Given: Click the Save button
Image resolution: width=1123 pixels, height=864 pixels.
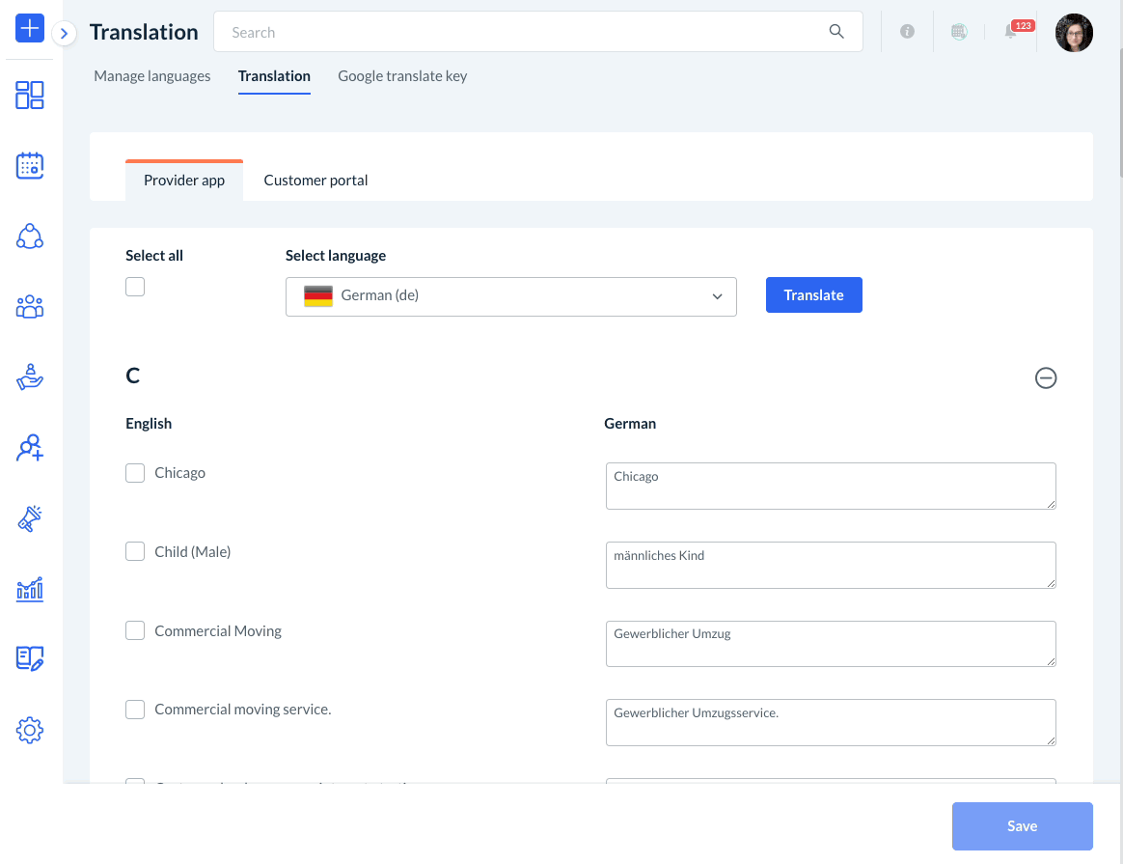Looking at the screenshot, I should 1022,826.
